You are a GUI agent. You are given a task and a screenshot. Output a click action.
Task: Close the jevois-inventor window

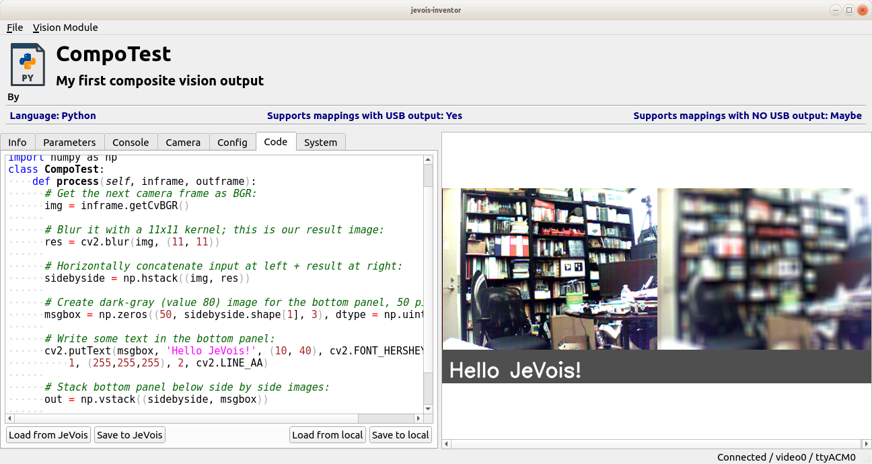(863, 9)
